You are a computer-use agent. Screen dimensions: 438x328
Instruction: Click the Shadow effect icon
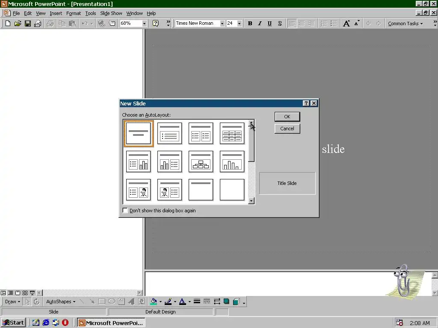(227, 302)
